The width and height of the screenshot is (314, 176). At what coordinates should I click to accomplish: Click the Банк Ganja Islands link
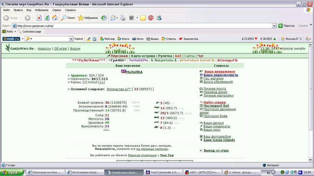219,140
